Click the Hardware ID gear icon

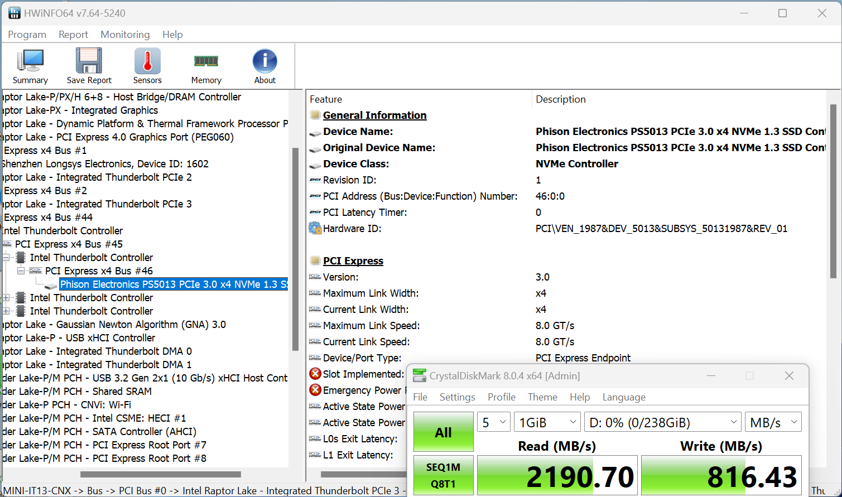(x=315, y=228)
